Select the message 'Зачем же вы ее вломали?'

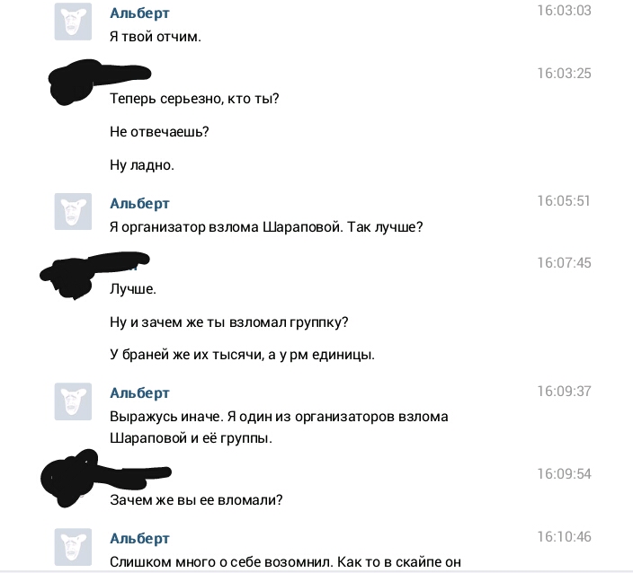pyautogui.click(x=196, y=500)
